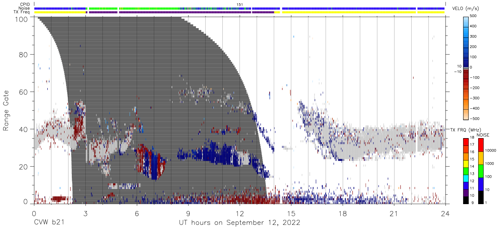This screenshot has width=501, height=231.
Task: Click the CPID value 151
Action: [x=240, y=4]
